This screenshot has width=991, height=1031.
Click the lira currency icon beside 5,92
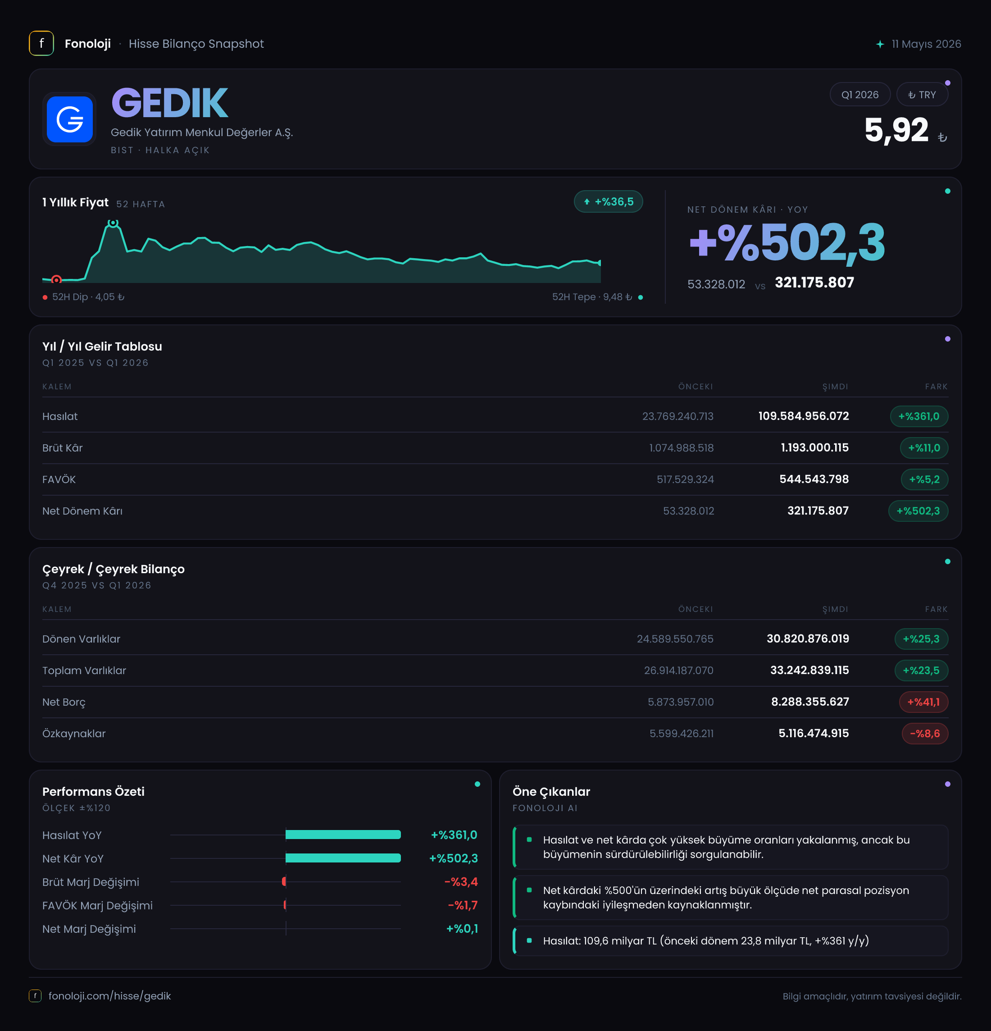click(942, 137)
